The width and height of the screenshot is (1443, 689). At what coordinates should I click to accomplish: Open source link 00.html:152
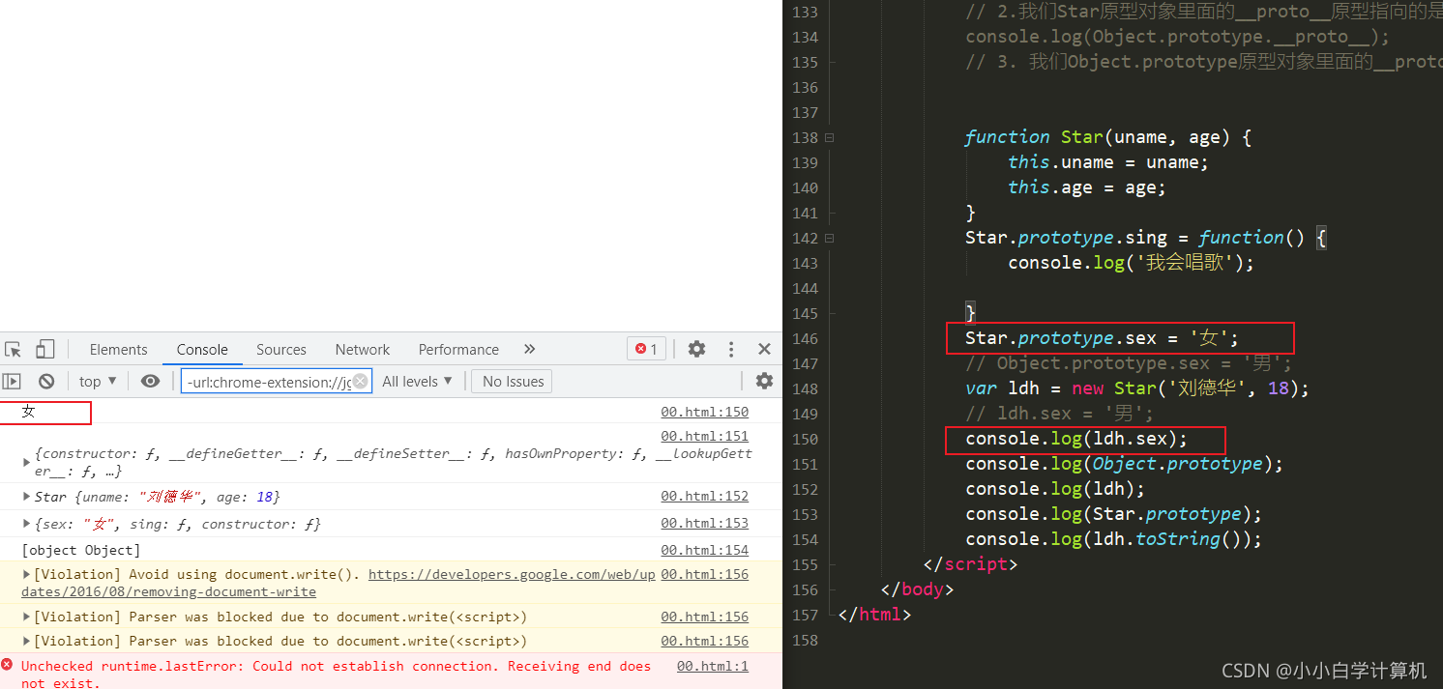point(704,496)
